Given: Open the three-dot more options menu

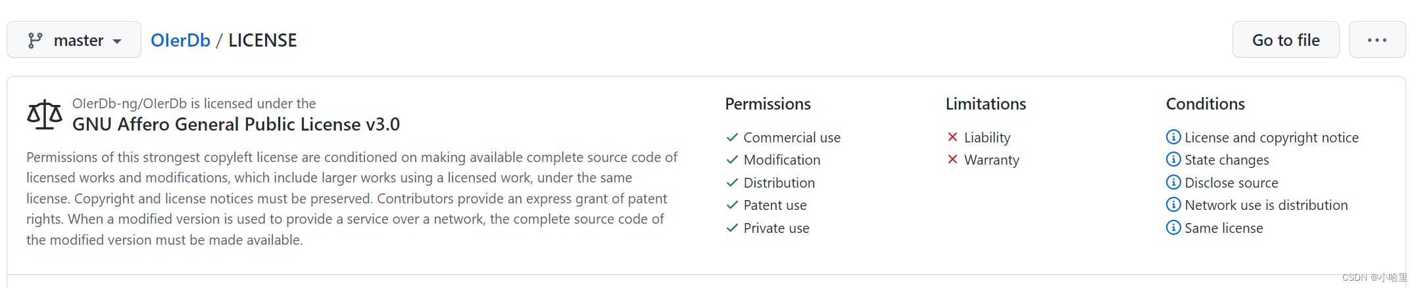Looking at the screenshot, I should pos(1377,40).
